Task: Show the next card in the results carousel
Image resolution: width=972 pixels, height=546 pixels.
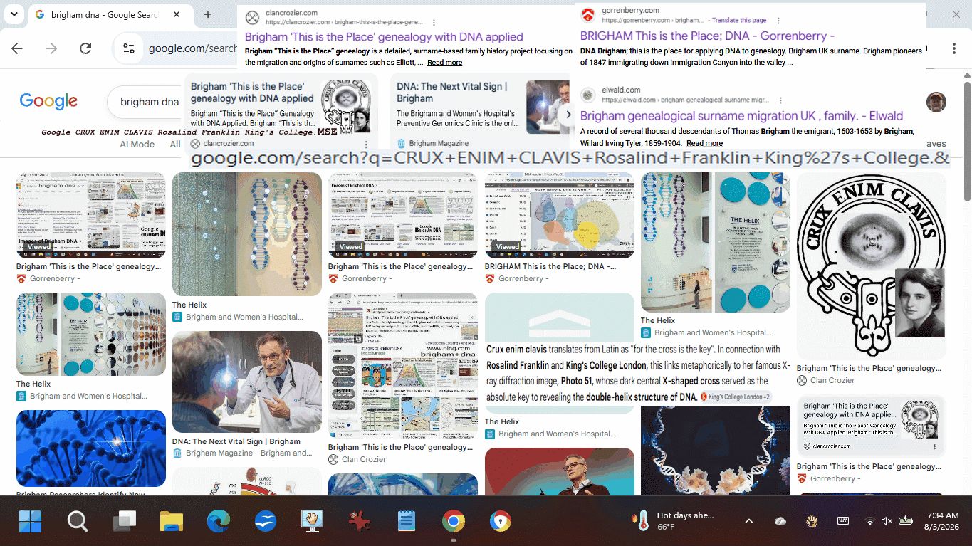Action: [x=568, y=114]
